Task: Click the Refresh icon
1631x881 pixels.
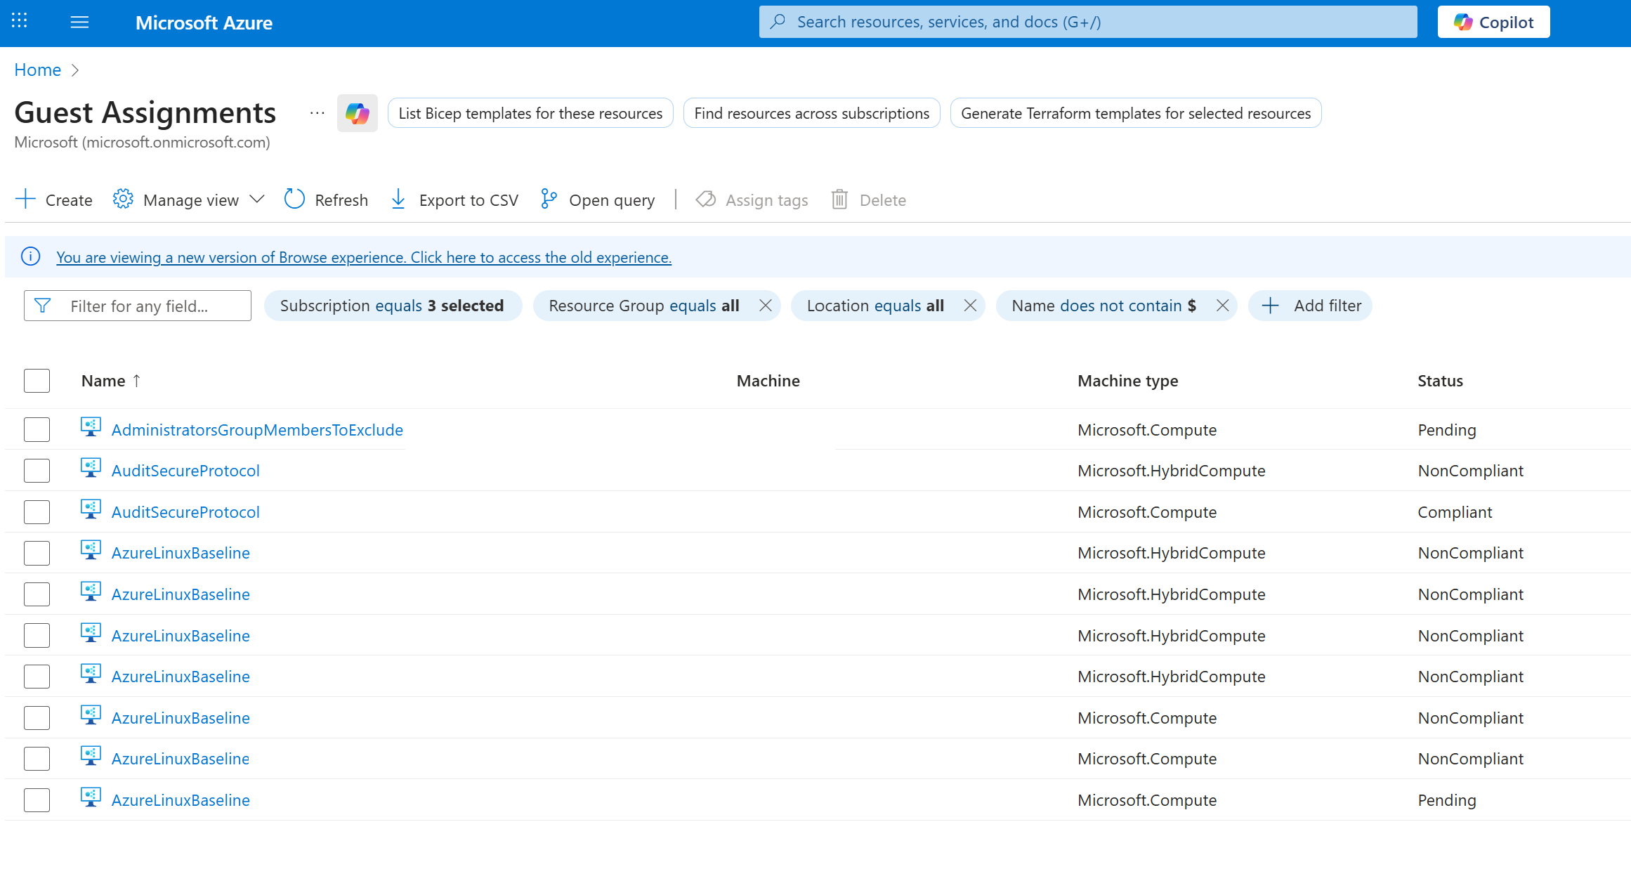Action: 294,200
